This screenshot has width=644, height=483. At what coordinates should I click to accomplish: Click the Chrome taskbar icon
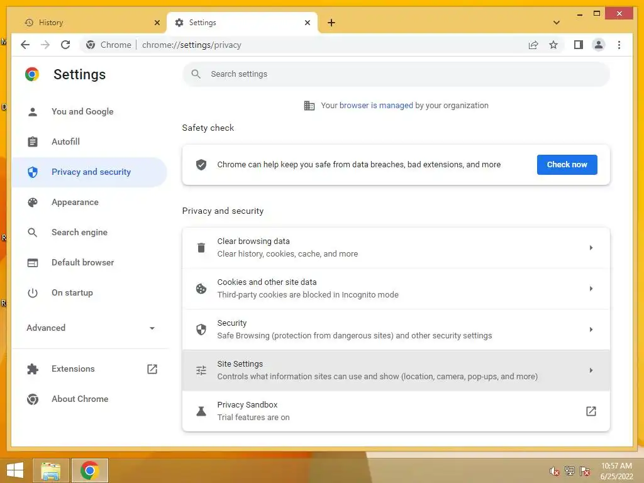pos(90,470)
